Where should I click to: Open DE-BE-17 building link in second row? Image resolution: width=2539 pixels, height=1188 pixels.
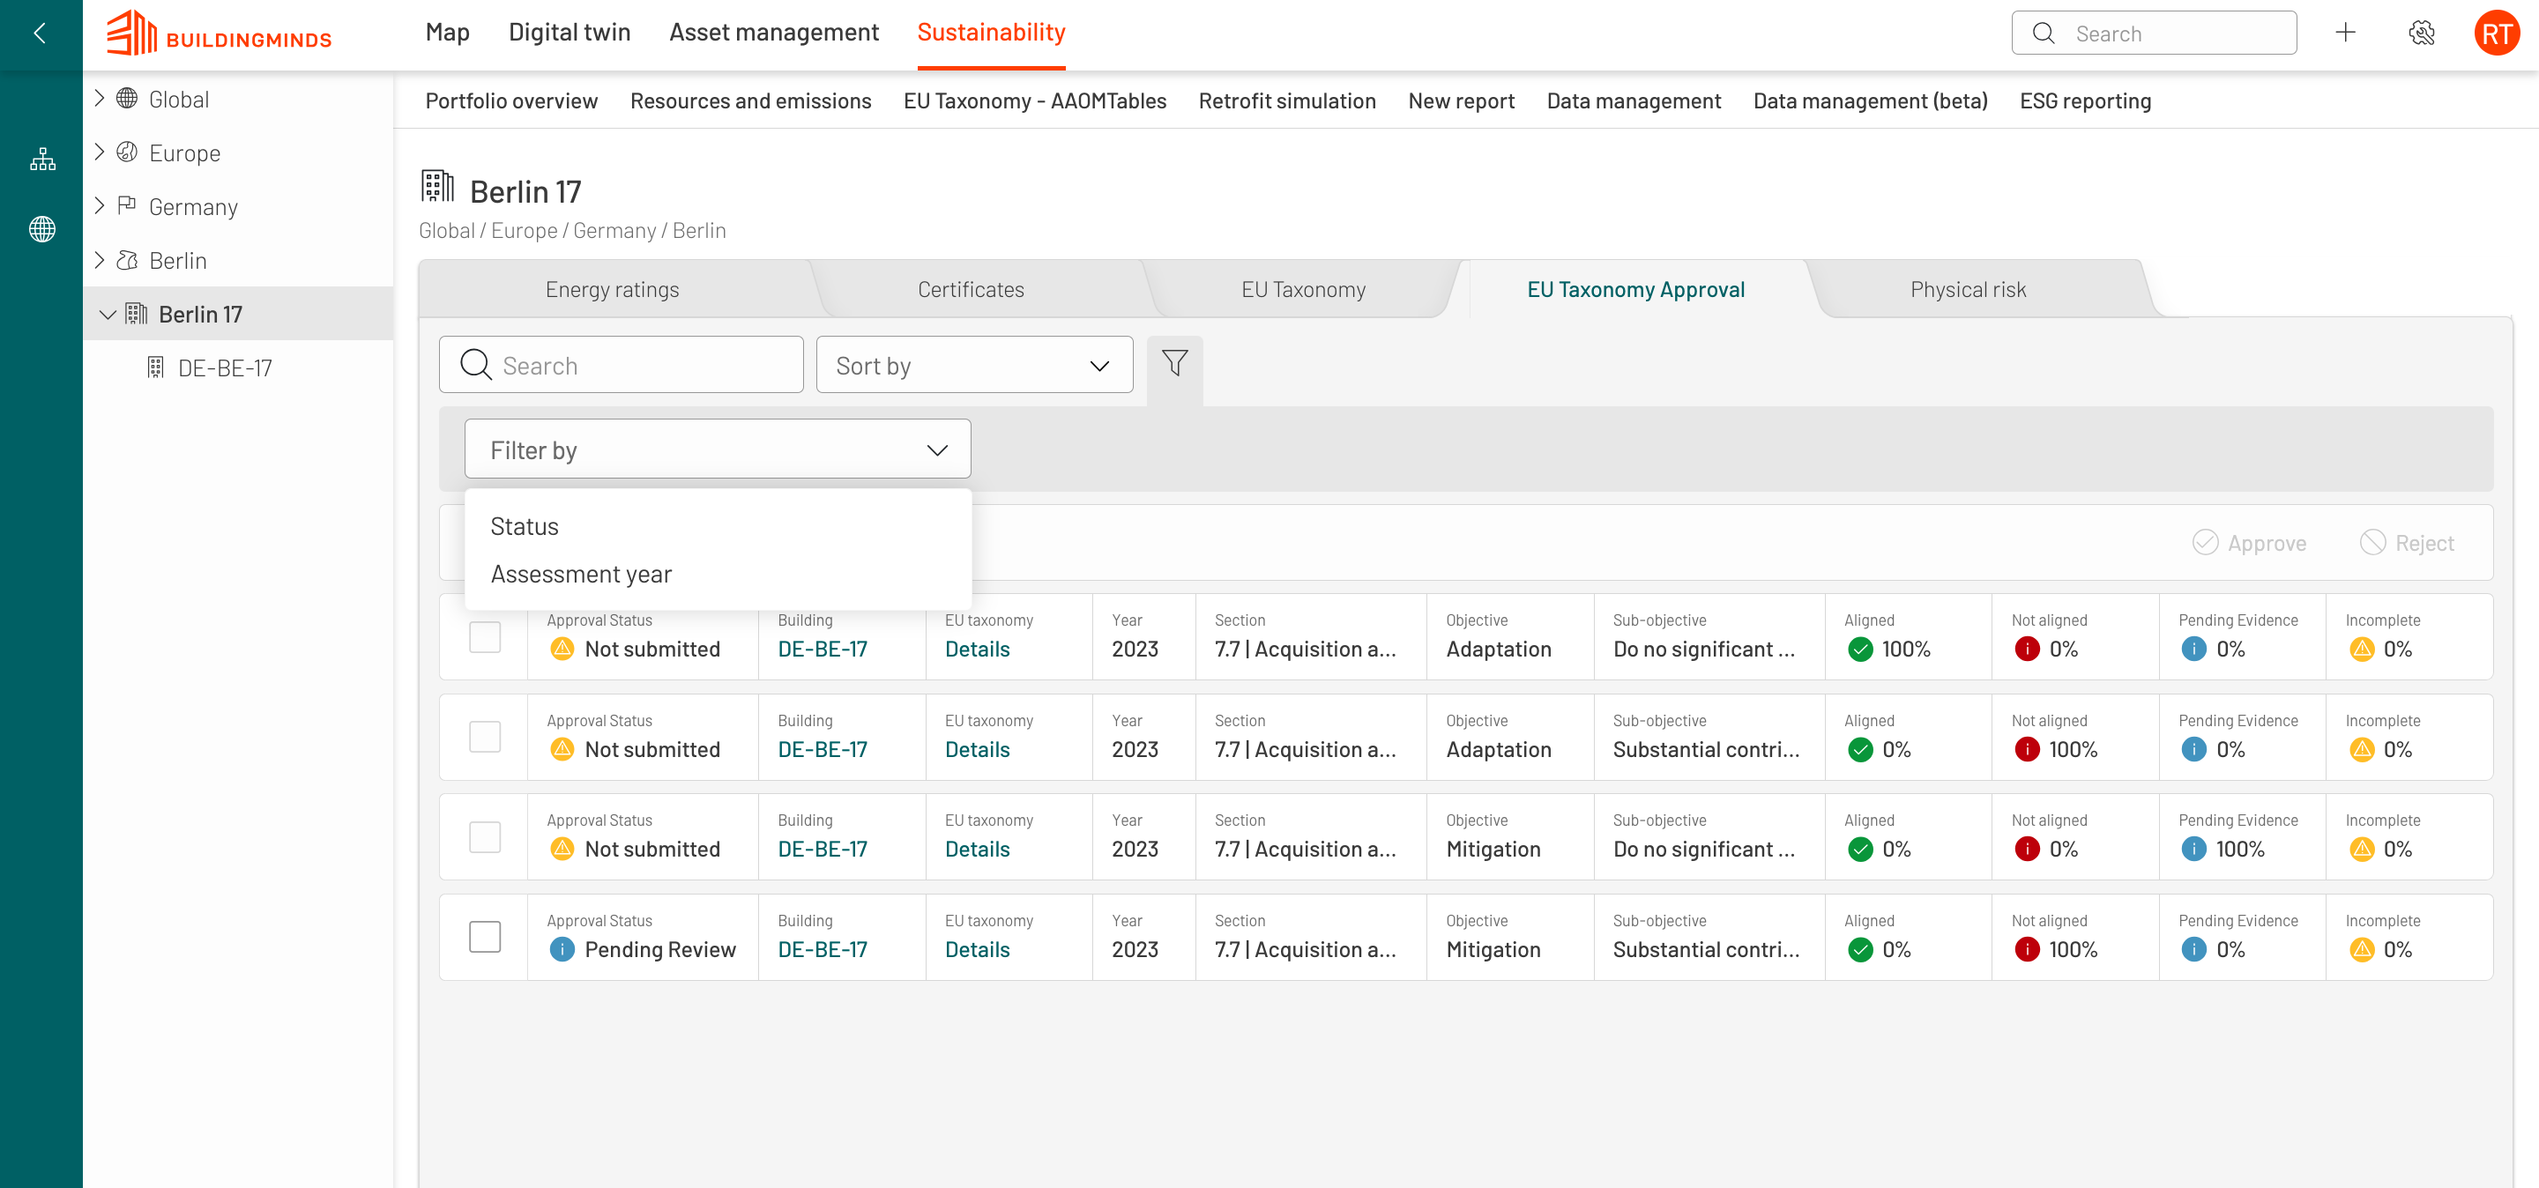click(x=822, y=750)
